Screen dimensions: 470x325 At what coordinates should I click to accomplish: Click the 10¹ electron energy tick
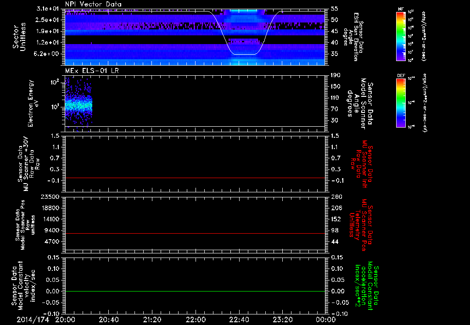pyautogui.click(x=55, y=107)
